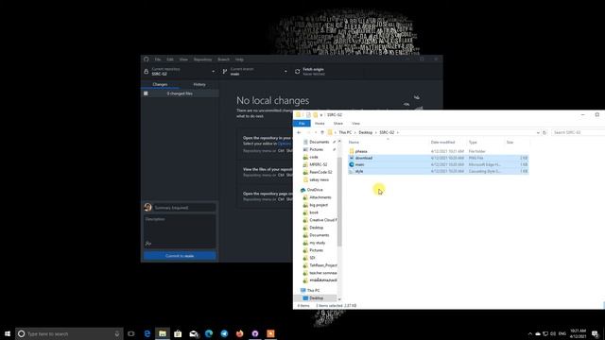Screen dimensions: 605x340
Task: Open Pictures in Quick access
Action: 316,149
